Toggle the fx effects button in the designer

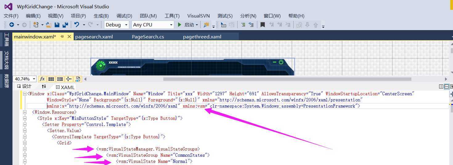click(42, 79)
